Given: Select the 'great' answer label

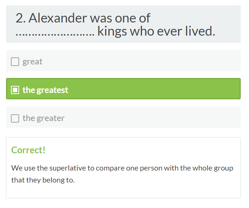Looking at the screenshot, I should pos(32,62).
